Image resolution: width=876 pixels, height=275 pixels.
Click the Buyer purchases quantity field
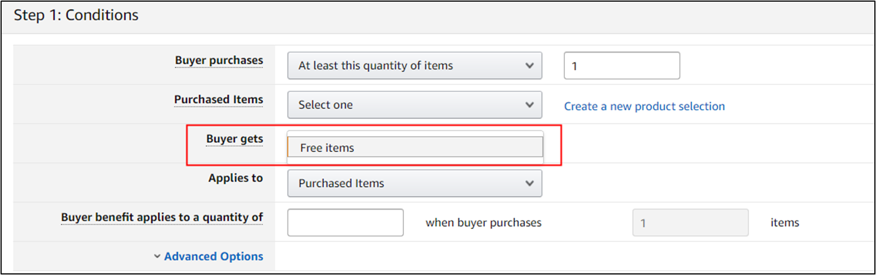click(622, 66)
